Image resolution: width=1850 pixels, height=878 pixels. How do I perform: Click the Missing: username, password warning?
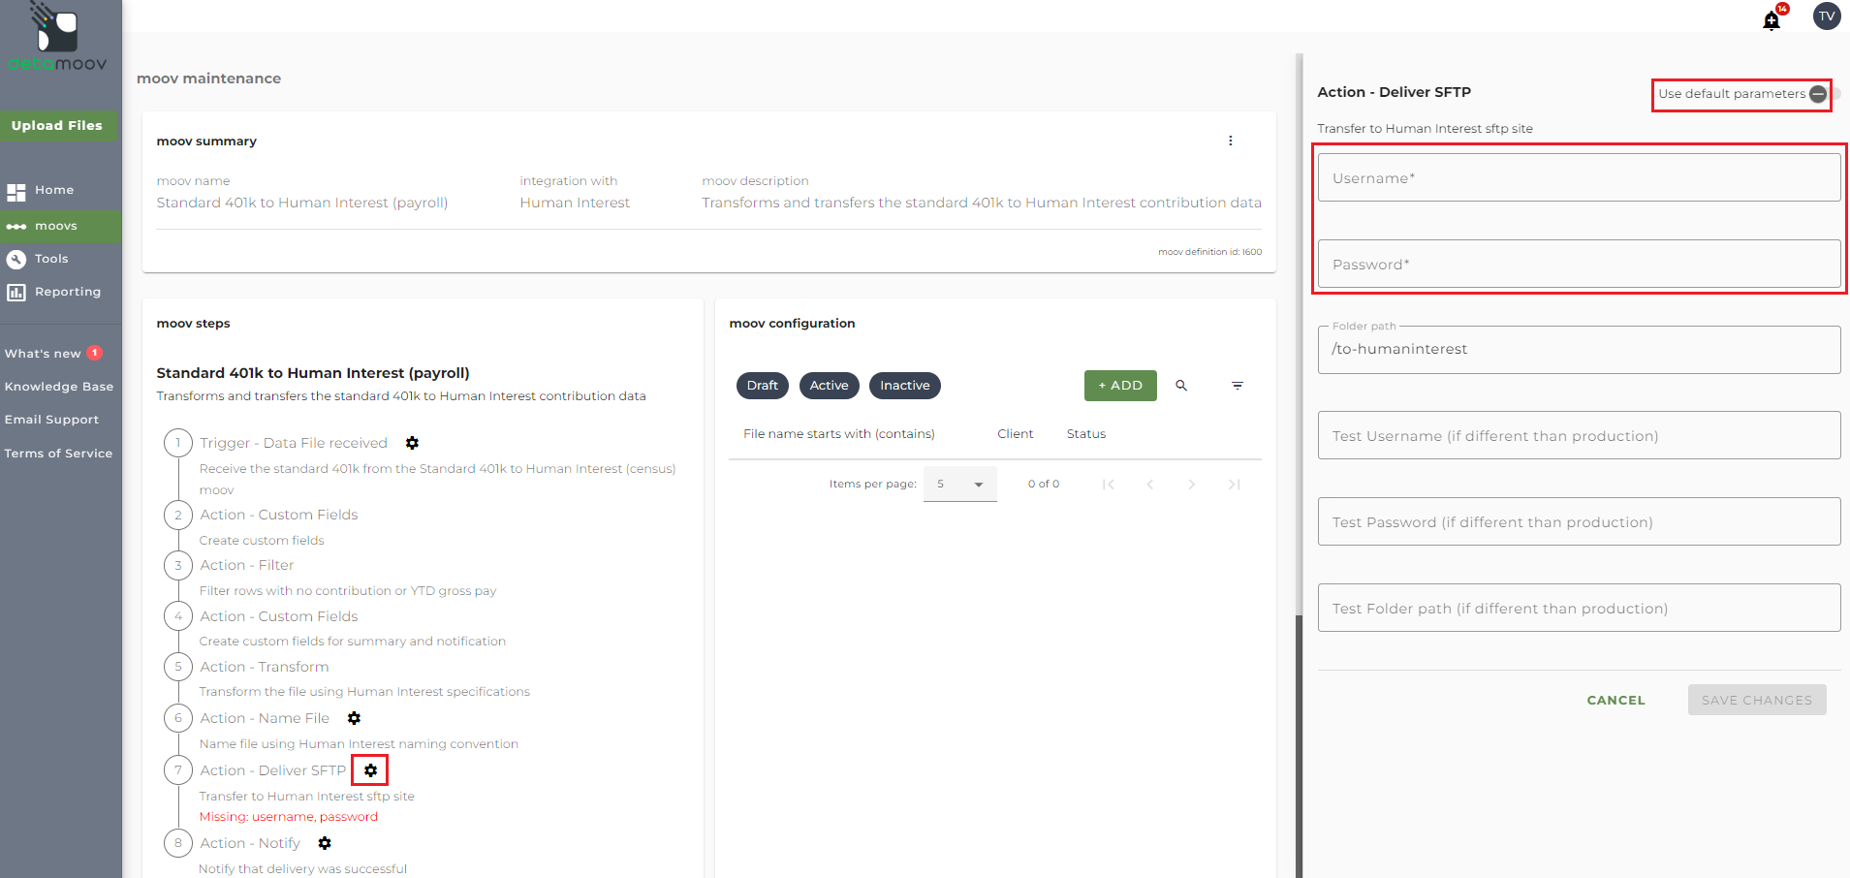point(289,817)
